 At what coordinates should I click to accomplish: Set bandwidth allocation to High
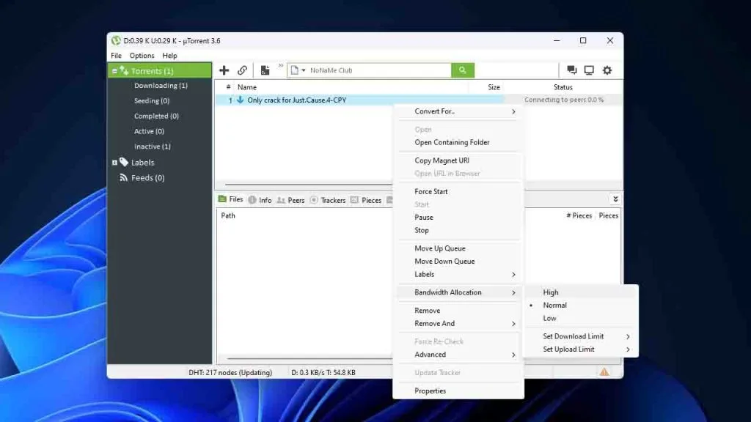pyautogui.click(x=581, y=292)
